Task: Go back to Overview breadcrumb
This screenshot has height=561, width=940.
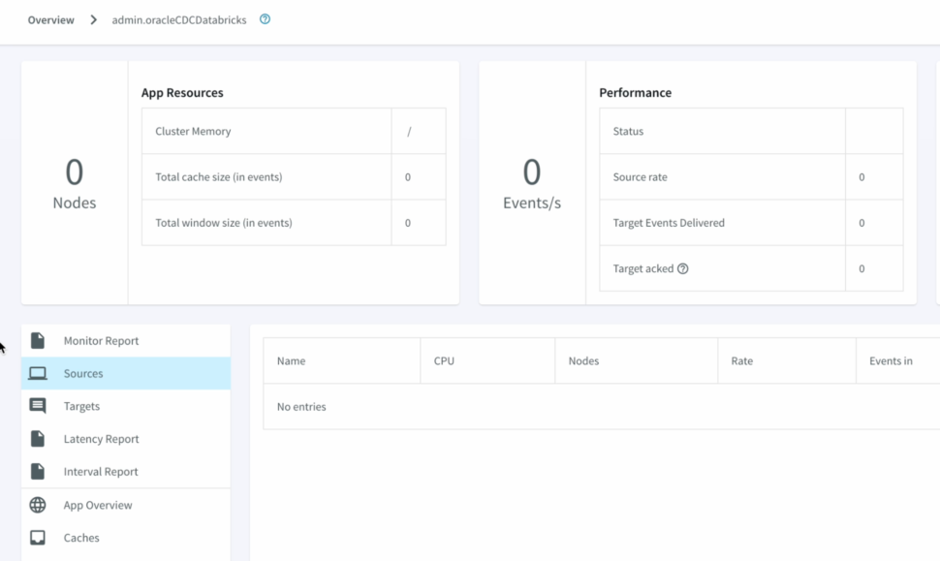Action: coord(50,20)
